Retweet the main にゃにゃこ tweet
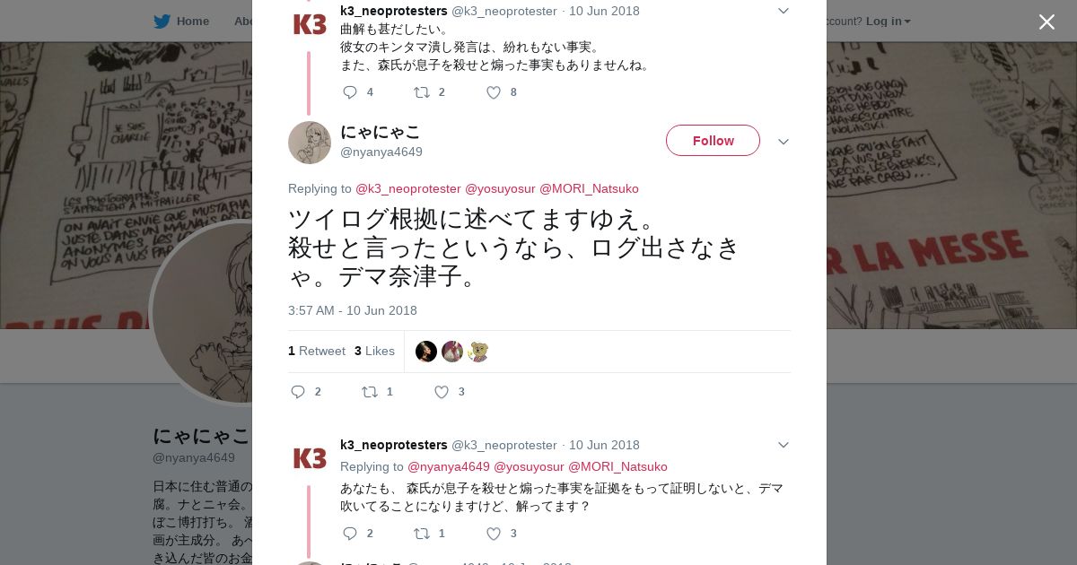The height and width of the screenshot is (565, 1077). click(x=370, y=392)
